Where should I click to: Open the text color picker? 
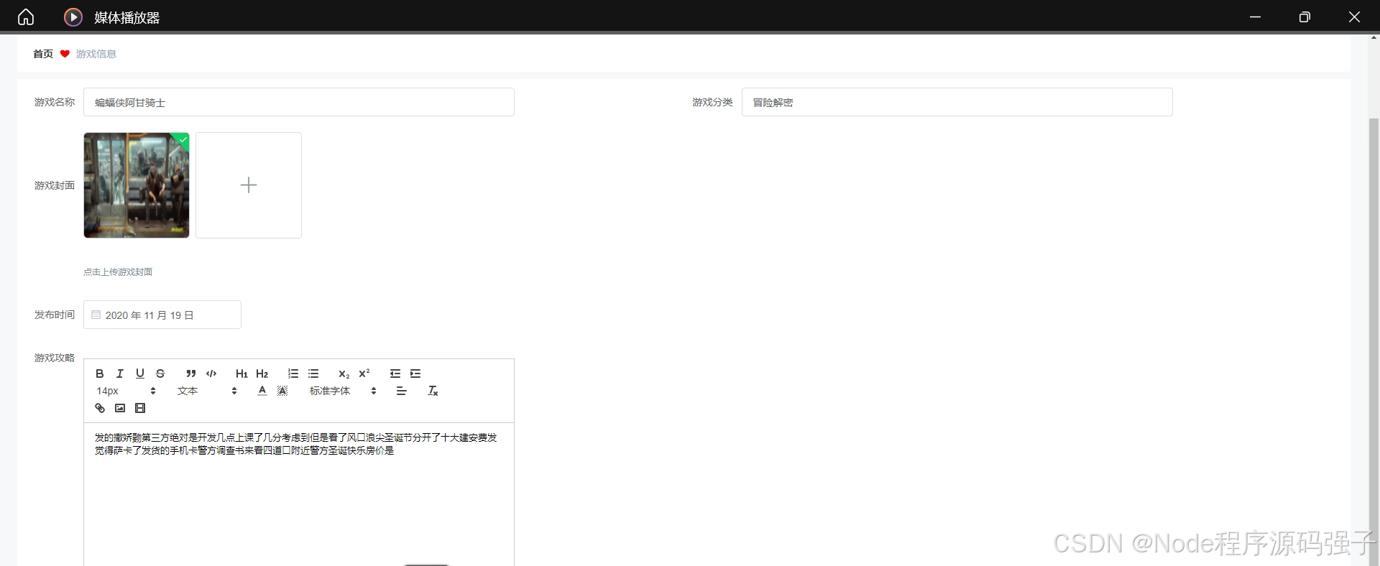tap(262, 391)
